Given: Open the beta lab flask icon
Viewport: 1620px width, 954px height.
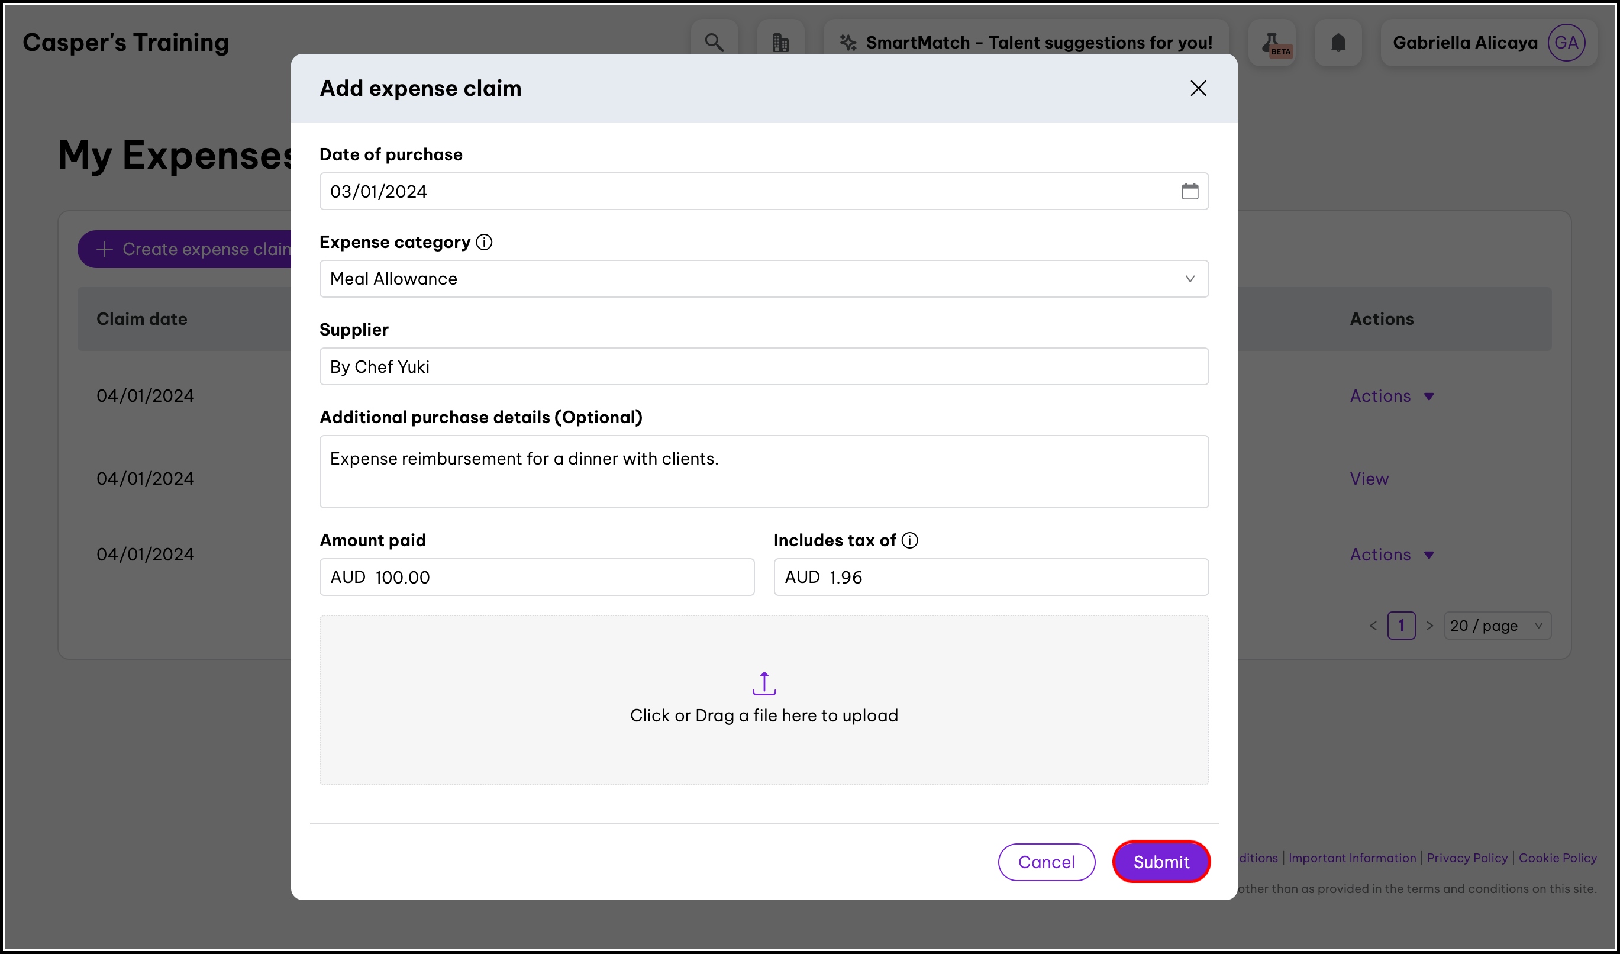Looking at the screenshot, I should (x=1272, y=43).
